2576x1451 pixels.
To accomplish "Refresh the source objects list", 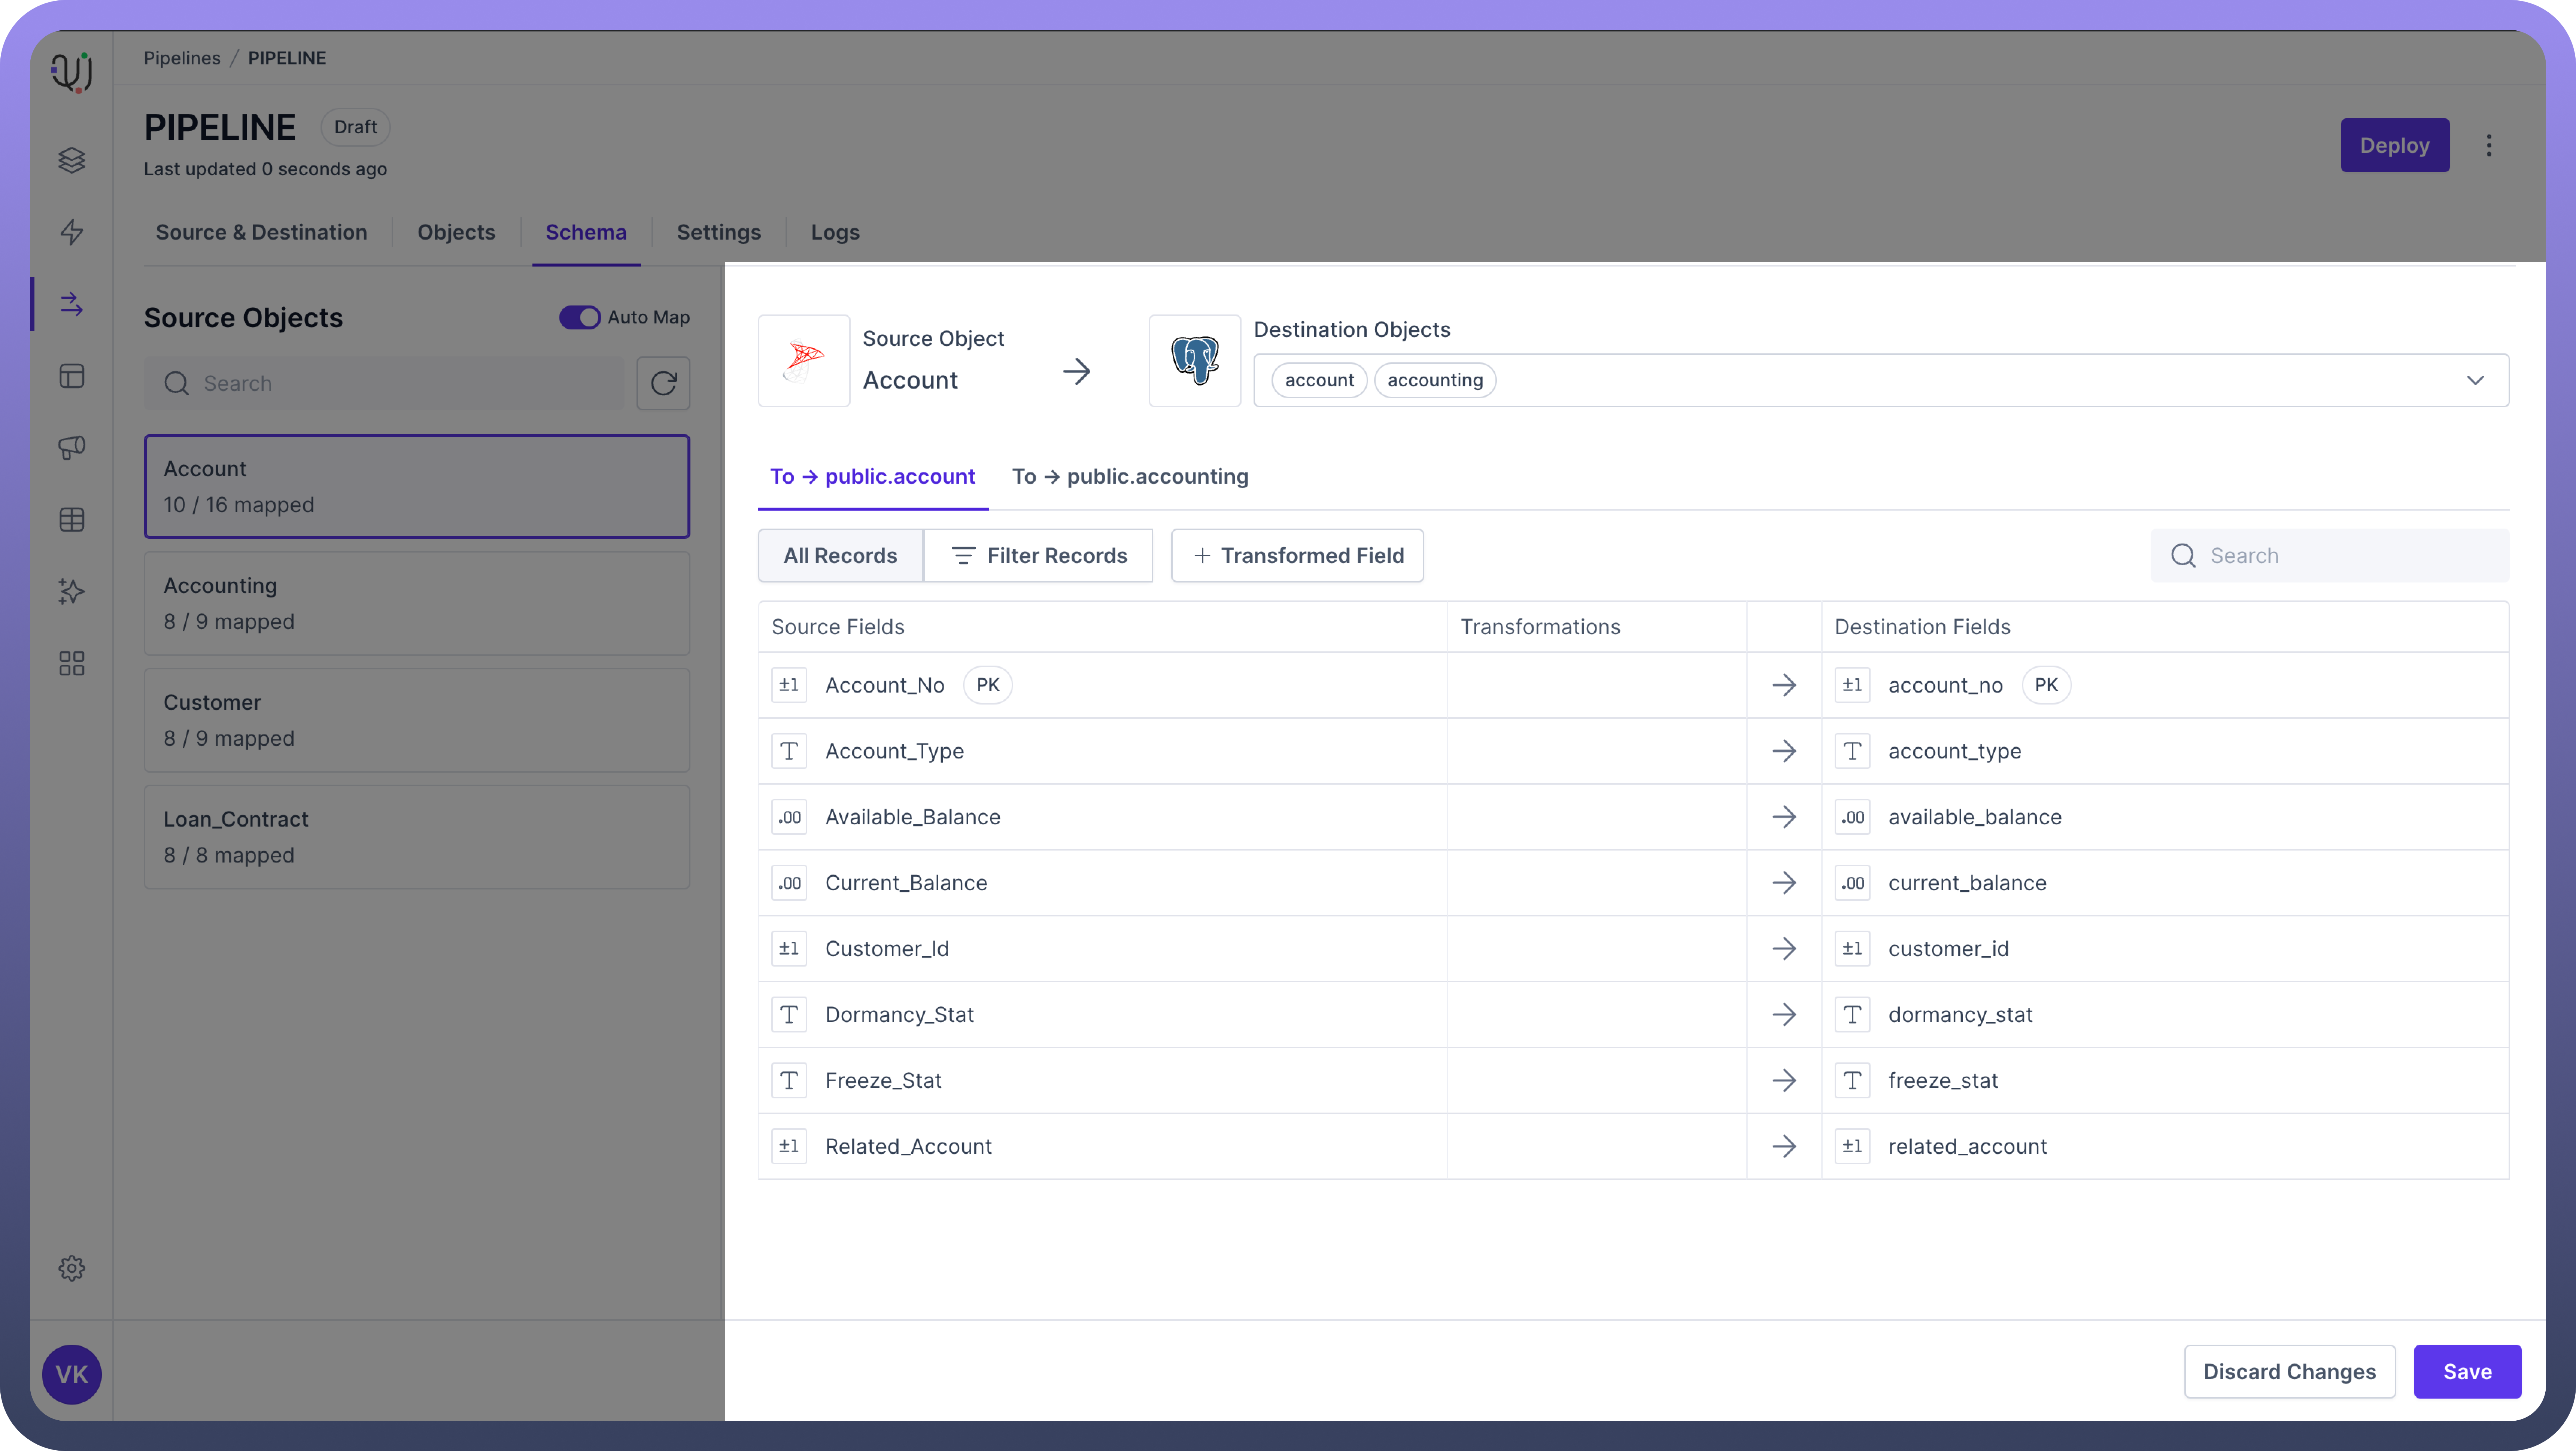I will [663, 383].
